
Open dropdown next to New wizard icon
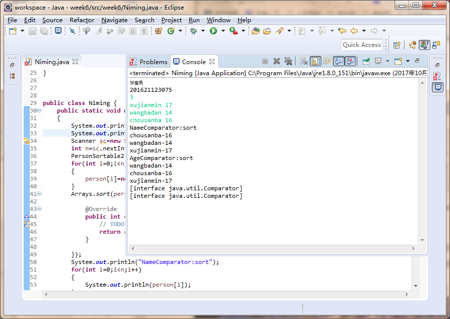click(x=22, y=31)
